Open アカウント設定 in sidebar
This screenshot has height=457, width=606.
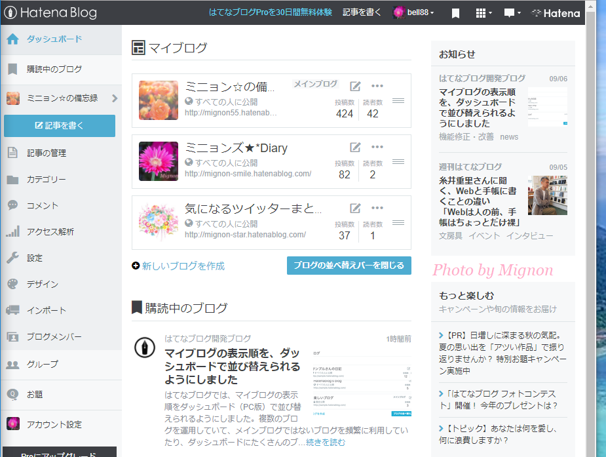[61, 424]
